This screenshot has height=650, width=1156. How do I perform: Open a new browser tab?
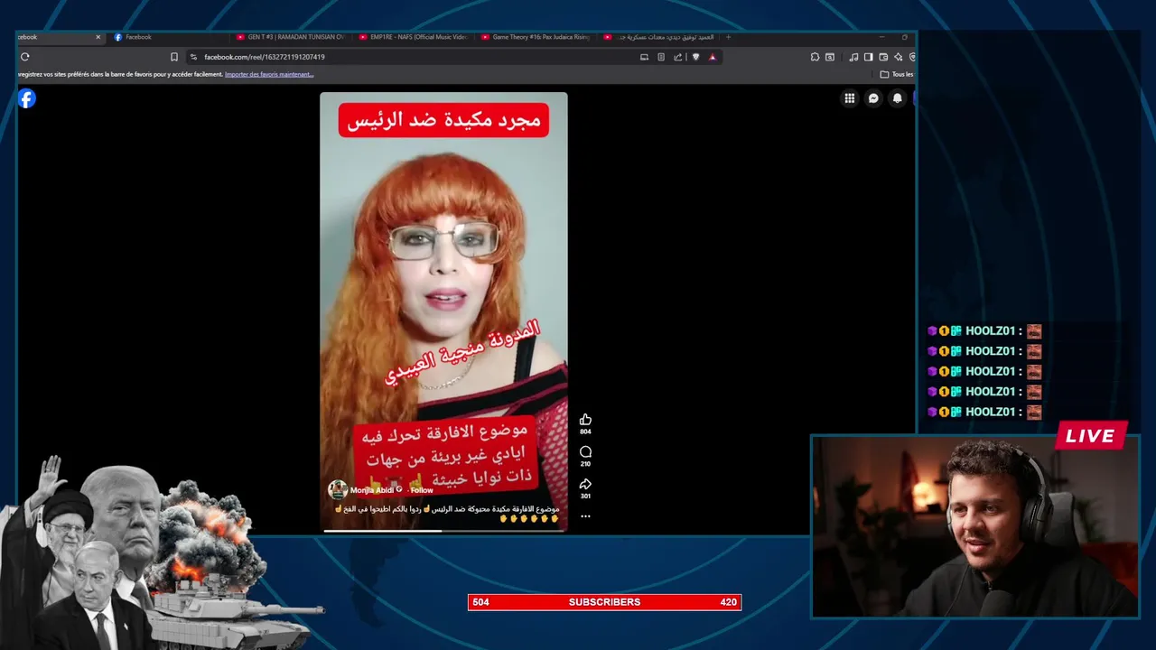click(x=728, y=37)
